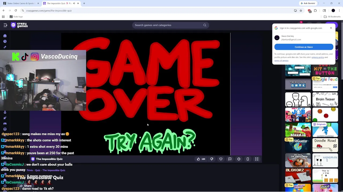
Task: Open a new browser tab
Action: click(84, 3)
